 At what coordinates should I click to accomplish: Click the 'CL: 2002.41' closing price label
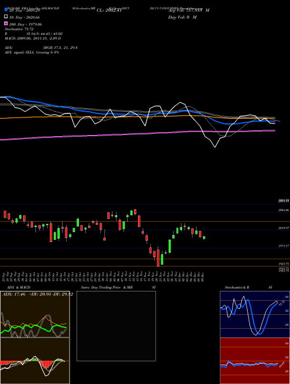pyautogui.click(x=109, y=10)
